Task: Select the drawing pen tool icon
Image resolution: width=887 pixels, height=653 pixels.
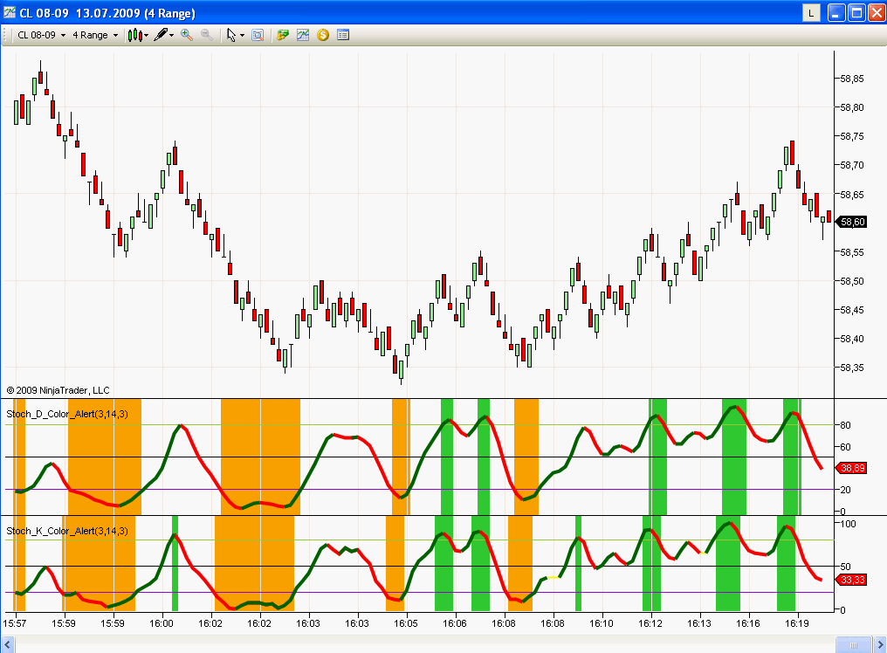Action: pos(161,35)
